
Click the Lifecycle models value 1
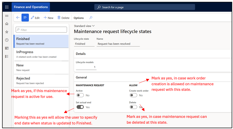(x=86, y=67)
